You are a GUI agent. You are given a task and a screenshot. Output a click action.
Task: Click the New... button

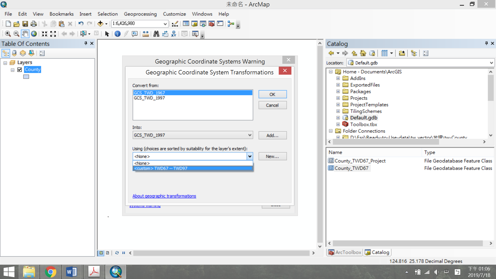coord(273,156)
